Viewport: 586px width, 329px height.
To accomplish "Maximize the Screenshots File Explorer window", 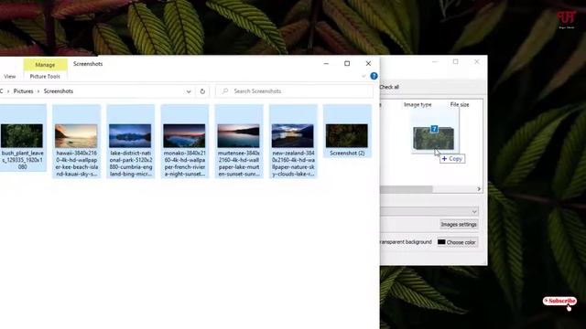I will 347,63.
